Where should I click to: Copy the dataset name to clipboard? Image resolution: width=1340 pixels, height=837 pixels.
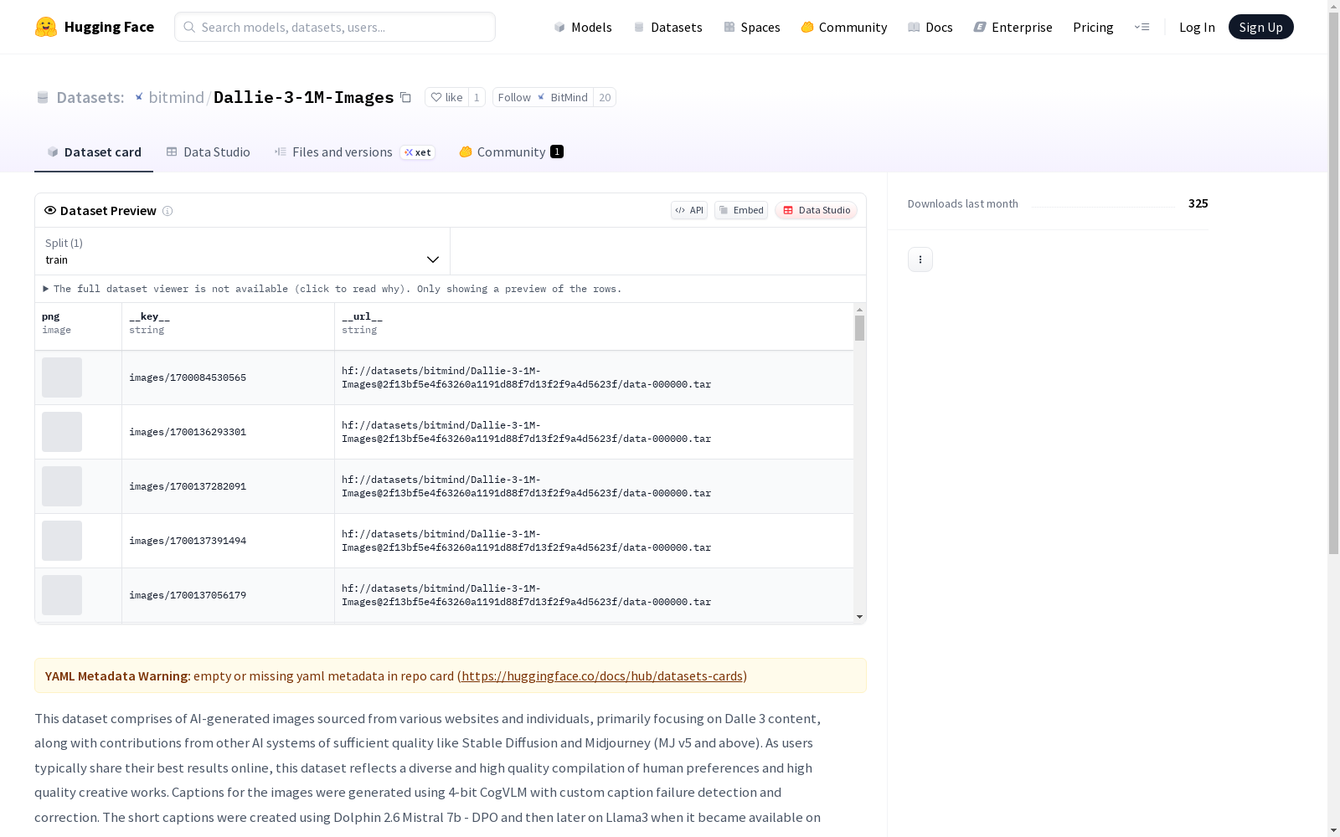(405, 97)
